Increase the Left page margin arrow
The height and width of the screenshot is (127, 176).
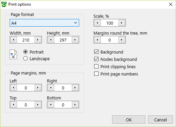pyautogui.click(x=38, y=87)
